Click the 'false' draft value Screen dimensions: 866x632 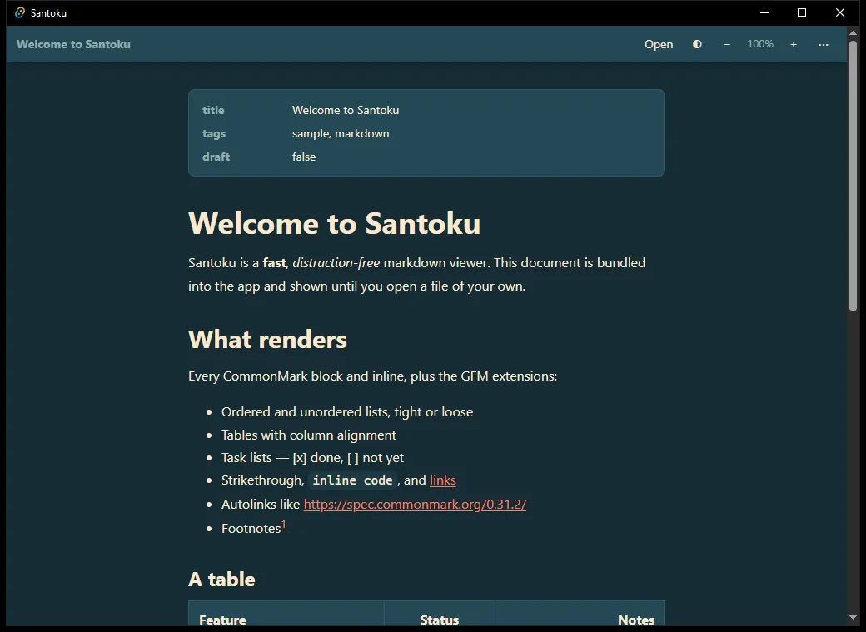tap(304, 157)
